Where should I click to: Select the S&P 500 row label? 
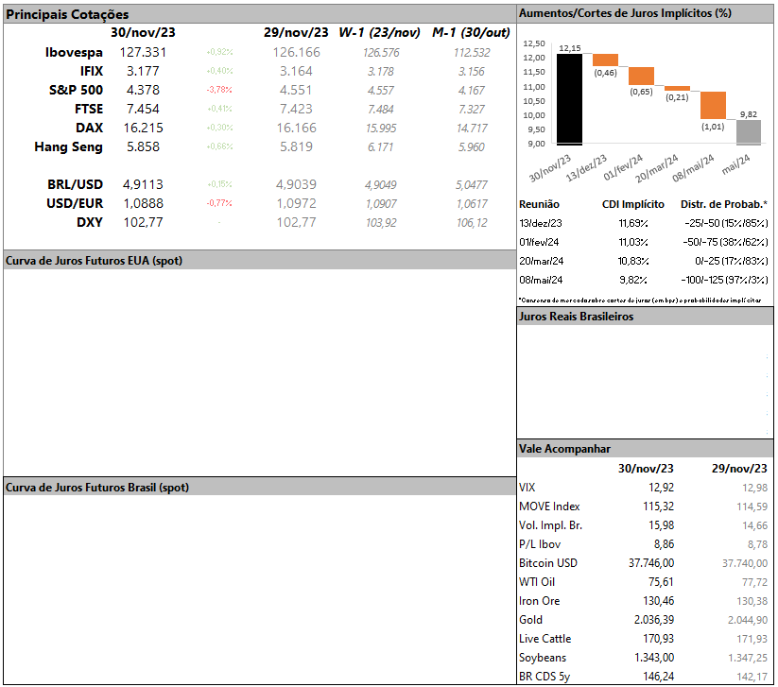click(75, 90)
